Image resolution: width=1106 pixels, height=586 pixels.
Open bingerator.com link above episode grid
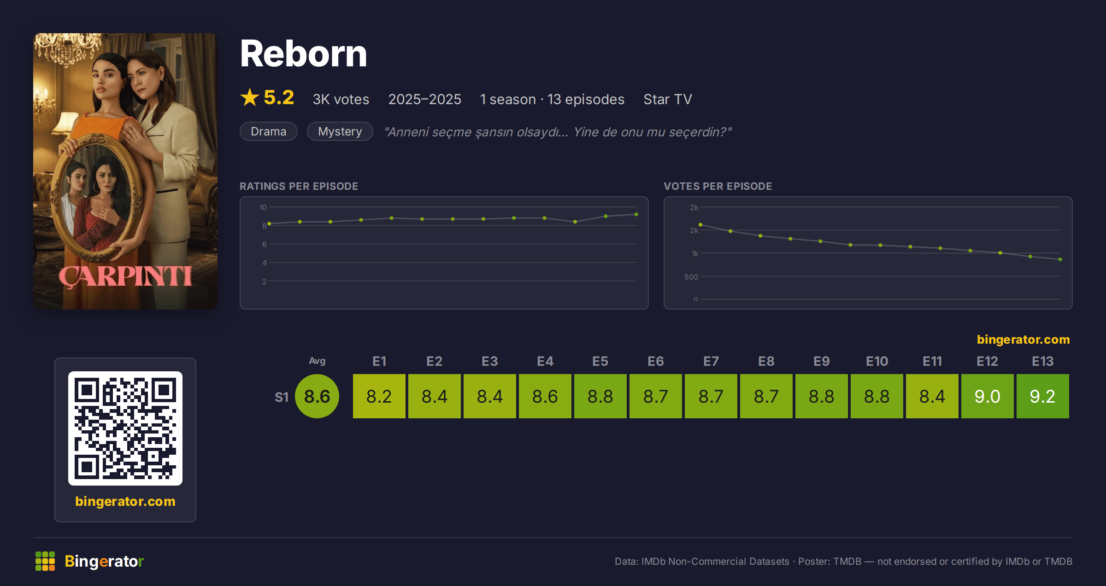(1024, 340)
